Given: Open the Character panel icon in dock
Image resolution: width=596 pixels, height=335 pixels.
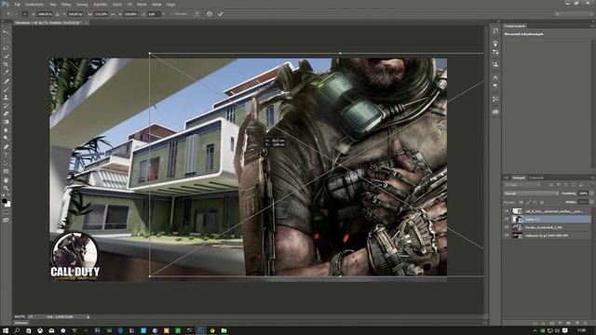Looking at the screenshot, I should tap(495, 77).
